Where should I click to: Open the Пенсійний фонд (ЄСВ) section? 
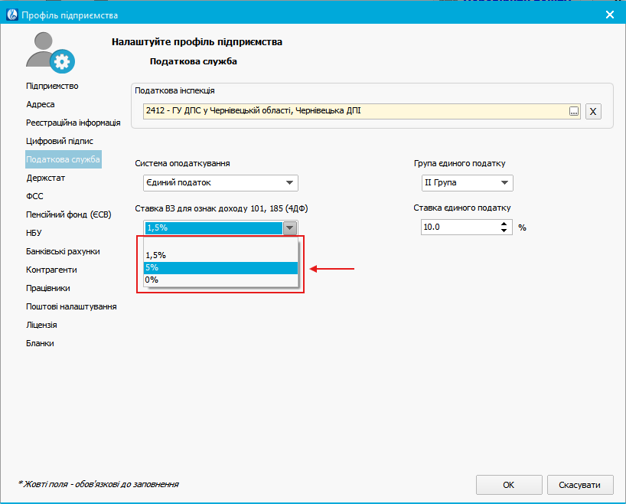coord(69,214)
